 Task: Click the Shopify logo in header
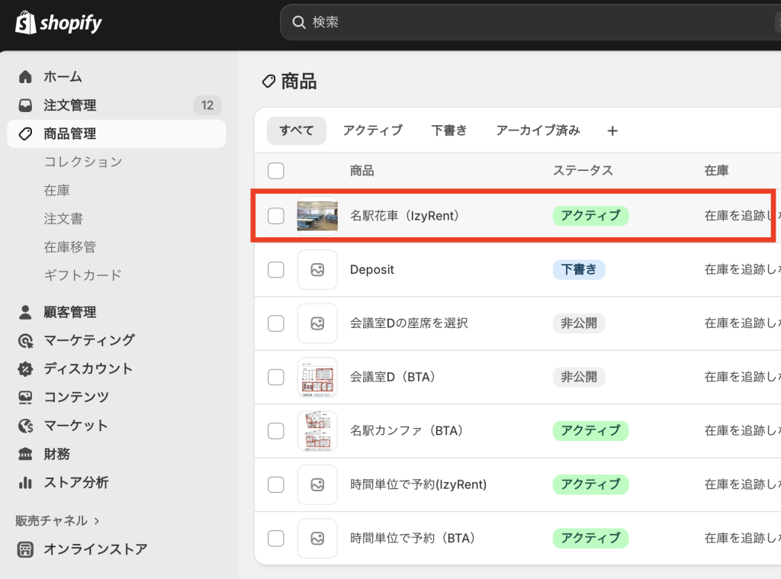pyautogui.click(x=59, y=23)
